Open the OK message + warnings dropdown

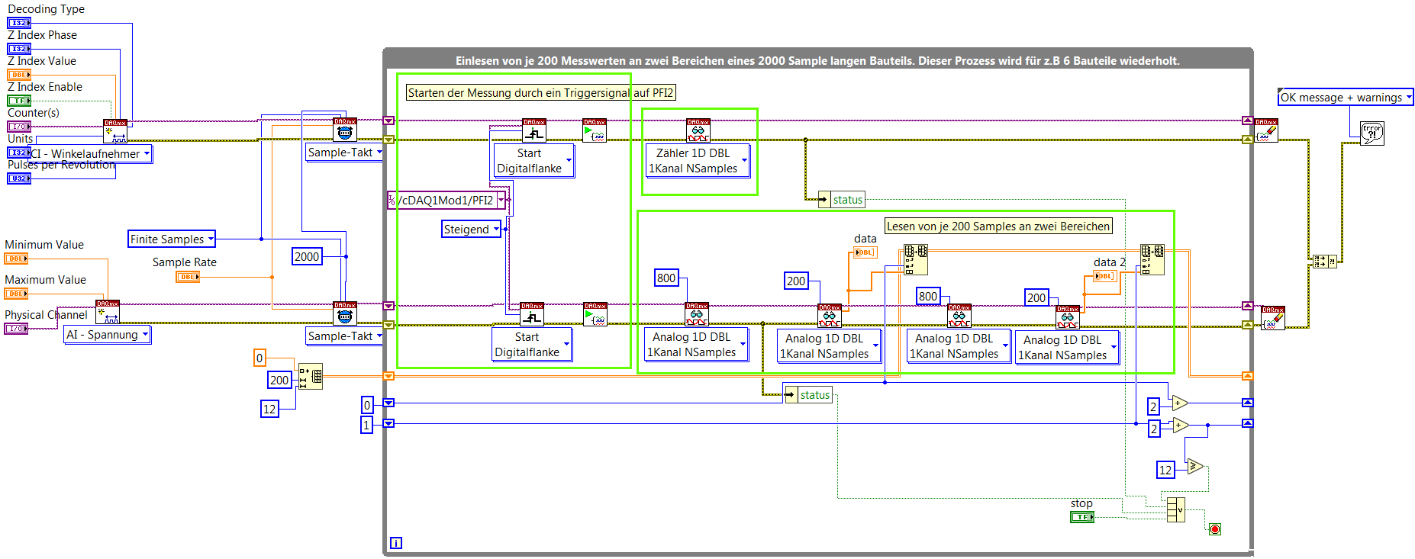(x=1346, y=98)
